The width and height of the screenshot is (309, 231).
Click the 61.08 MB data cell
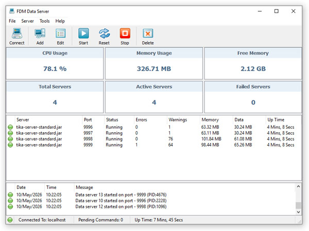click(x=243, y=139)
